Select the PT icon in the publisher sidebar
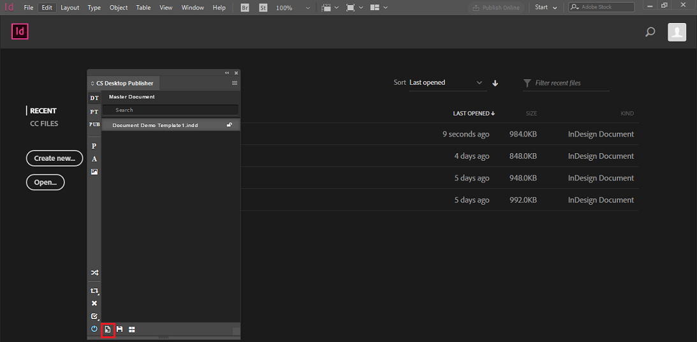697x342 pixels. (x=94, y=112)
